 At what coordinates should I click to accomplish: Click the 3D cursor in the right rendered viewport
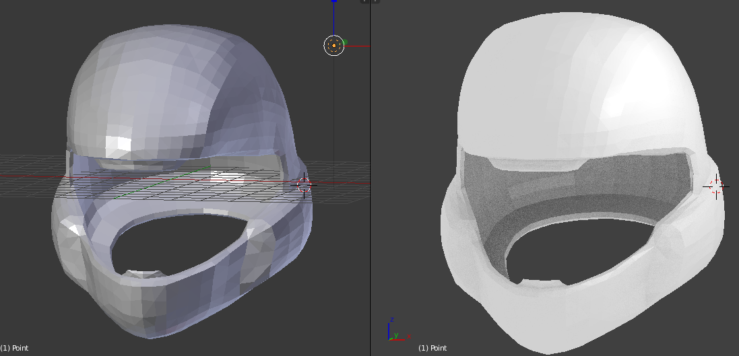tap(716, 186)
